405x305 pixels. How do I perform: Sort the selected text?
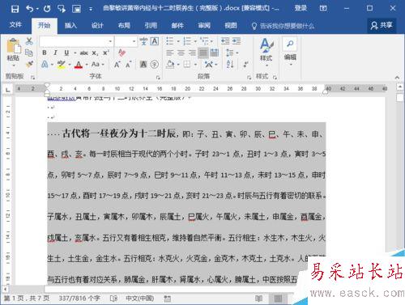[230, 65]
